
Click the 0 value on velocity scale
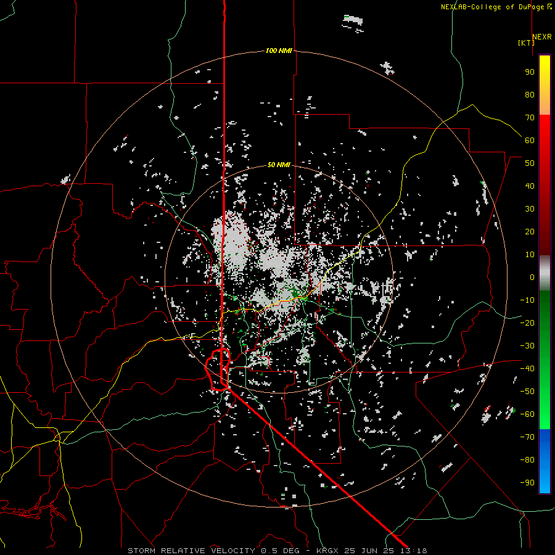pos(532,277)
